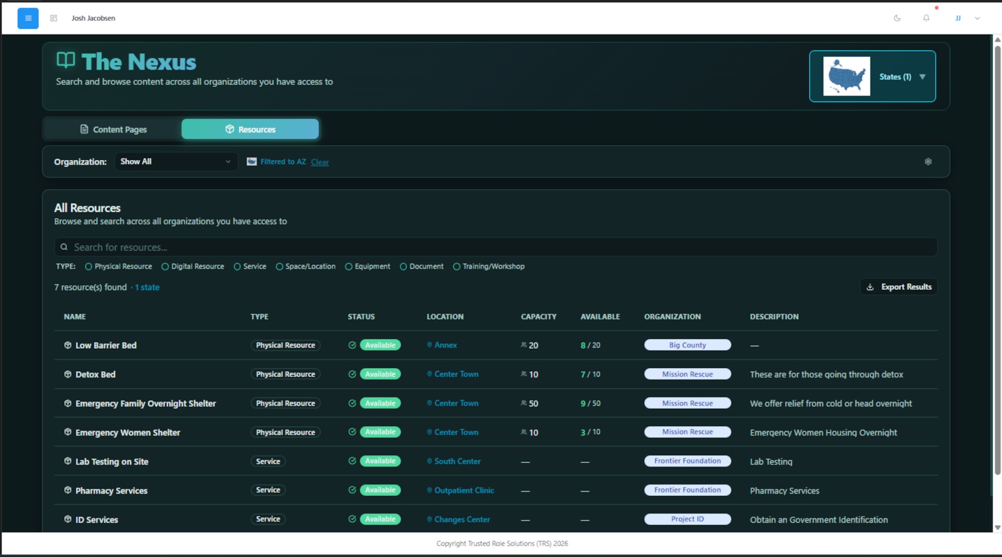Switch to the Content Pages tab
Viewport: 1002px width, 557px height.
point(114,129)
